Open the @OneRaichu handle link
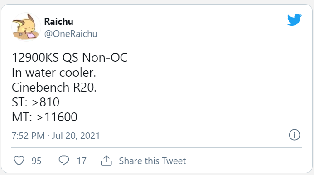Image resolution: width=314 pixels, height=175 pixels. (x=71, y=34)
